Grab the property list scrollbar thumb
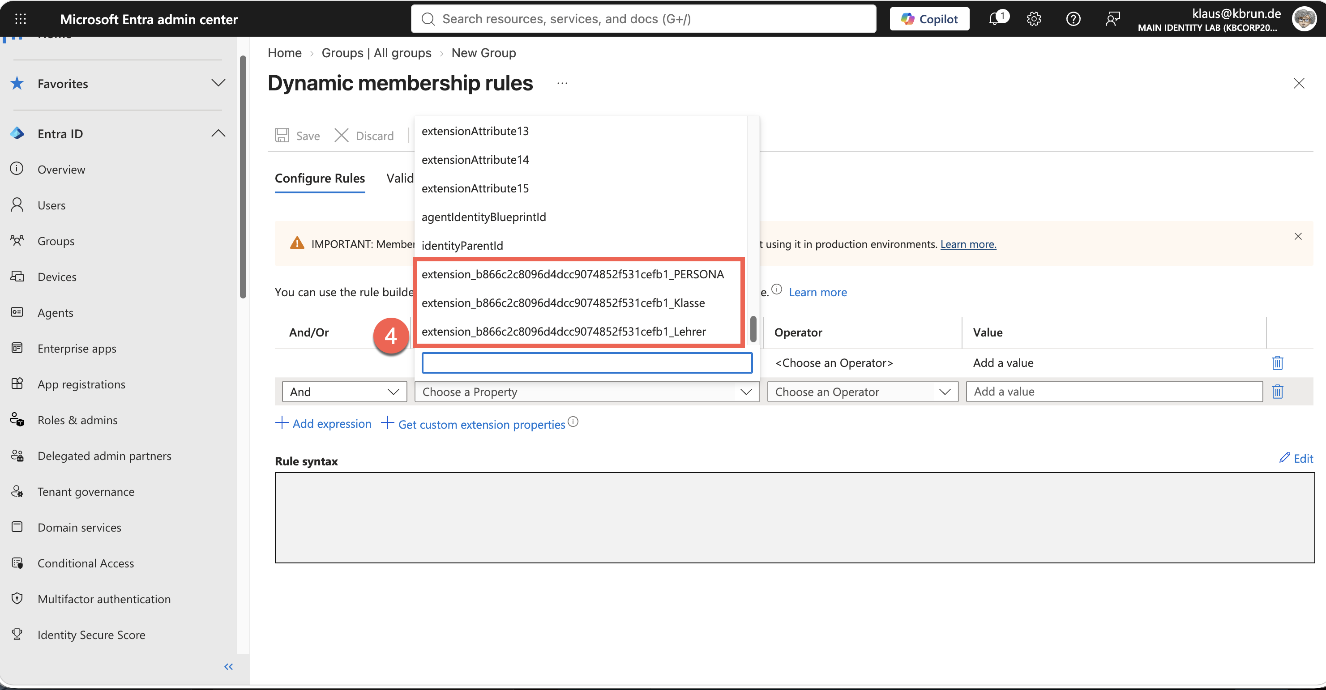This screenshot has width=1326, height=690. (x=753, y=329)
